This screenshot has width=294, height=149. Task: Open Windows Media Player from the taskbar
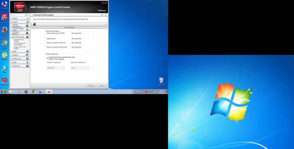(x=18, y=92)
